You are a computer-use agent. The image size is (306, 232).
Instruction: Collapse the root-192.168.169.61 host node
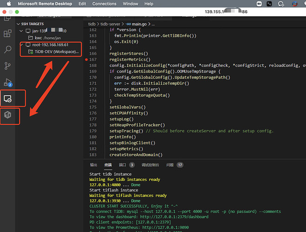[22, 45]
